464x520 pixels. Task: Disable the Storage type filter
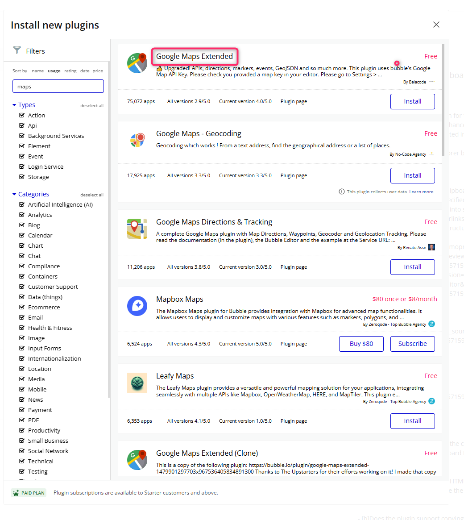pos(21,177)
